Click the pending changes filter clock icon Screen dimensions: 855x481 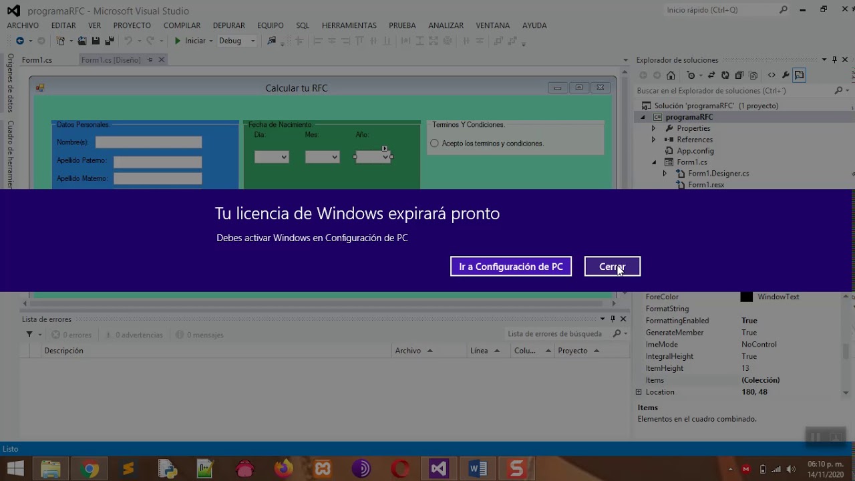coord(691,75)
